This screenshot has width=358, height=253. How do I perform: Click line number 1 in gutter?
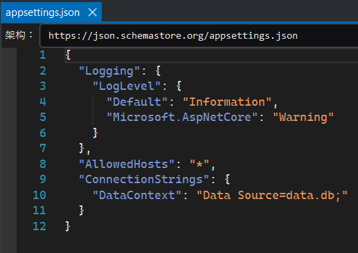tap(43, 55)
